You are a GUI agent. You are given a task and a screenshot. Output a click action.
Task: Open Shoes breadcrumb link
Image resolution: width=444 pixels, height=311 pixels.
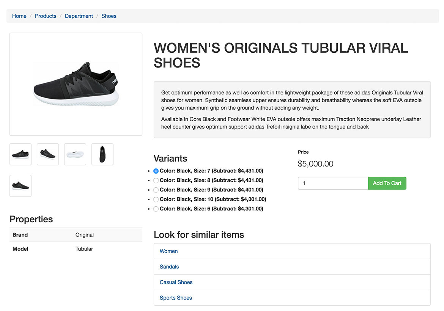pyautogui.click(x=109, y=16)
